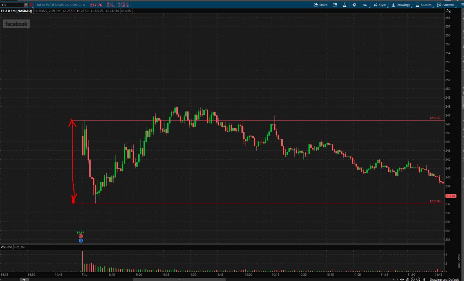464x281 pixels.
Task: Open the Drawings menu
Action: pyautogui.click(x=401, y=5)
